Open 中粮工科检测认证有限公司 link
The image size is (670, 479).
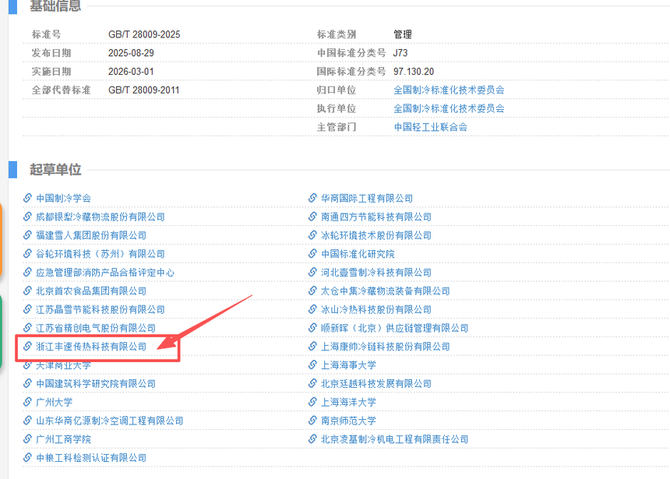[91, 458]
